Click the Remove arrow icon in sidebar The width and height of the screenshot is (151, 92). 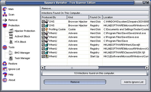click(5, 20)
